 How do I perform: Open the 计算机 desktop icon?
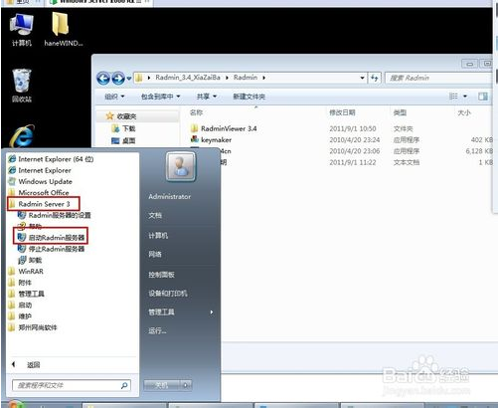pyautogui.click(x=22, y=29)
